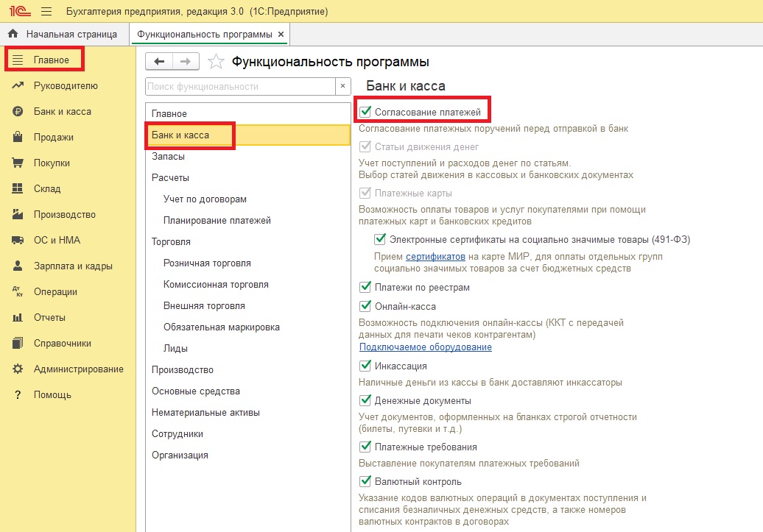Select Расчеты in the functionality list

[x=247, y=177]
